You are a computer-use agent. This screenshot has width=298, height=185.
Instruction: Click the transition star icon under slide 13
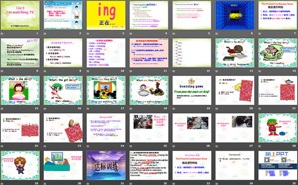pyautogui.click(x=217, y=71)
